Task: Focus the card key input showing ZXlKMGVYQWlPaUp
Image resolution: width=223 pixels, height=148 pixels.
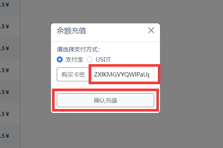Action: tap(122, 74)
